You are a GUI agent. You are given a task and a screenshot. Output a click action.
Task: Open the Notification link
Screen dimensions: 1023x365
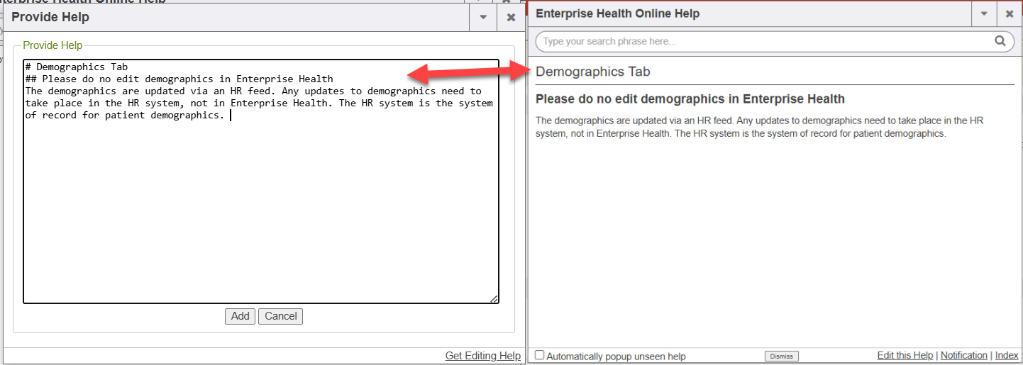pyautogui.click(x=963, y=356)
